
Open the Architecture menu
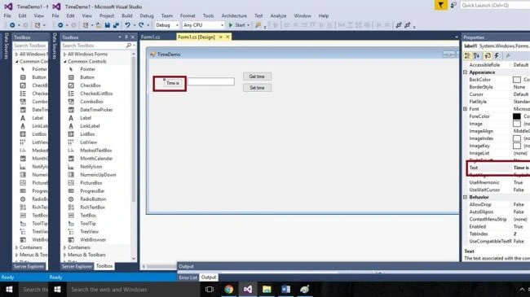234,15
